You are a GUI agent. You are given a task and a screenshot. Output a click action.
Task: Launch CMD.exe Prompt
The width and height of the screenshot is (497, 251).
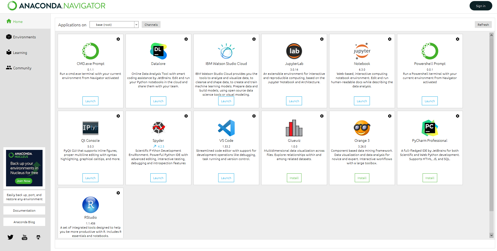point(91,101)
